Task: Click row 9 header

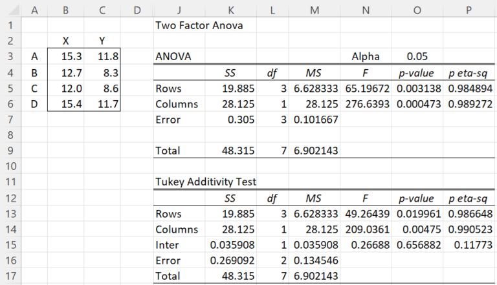Action: point(10,151)
